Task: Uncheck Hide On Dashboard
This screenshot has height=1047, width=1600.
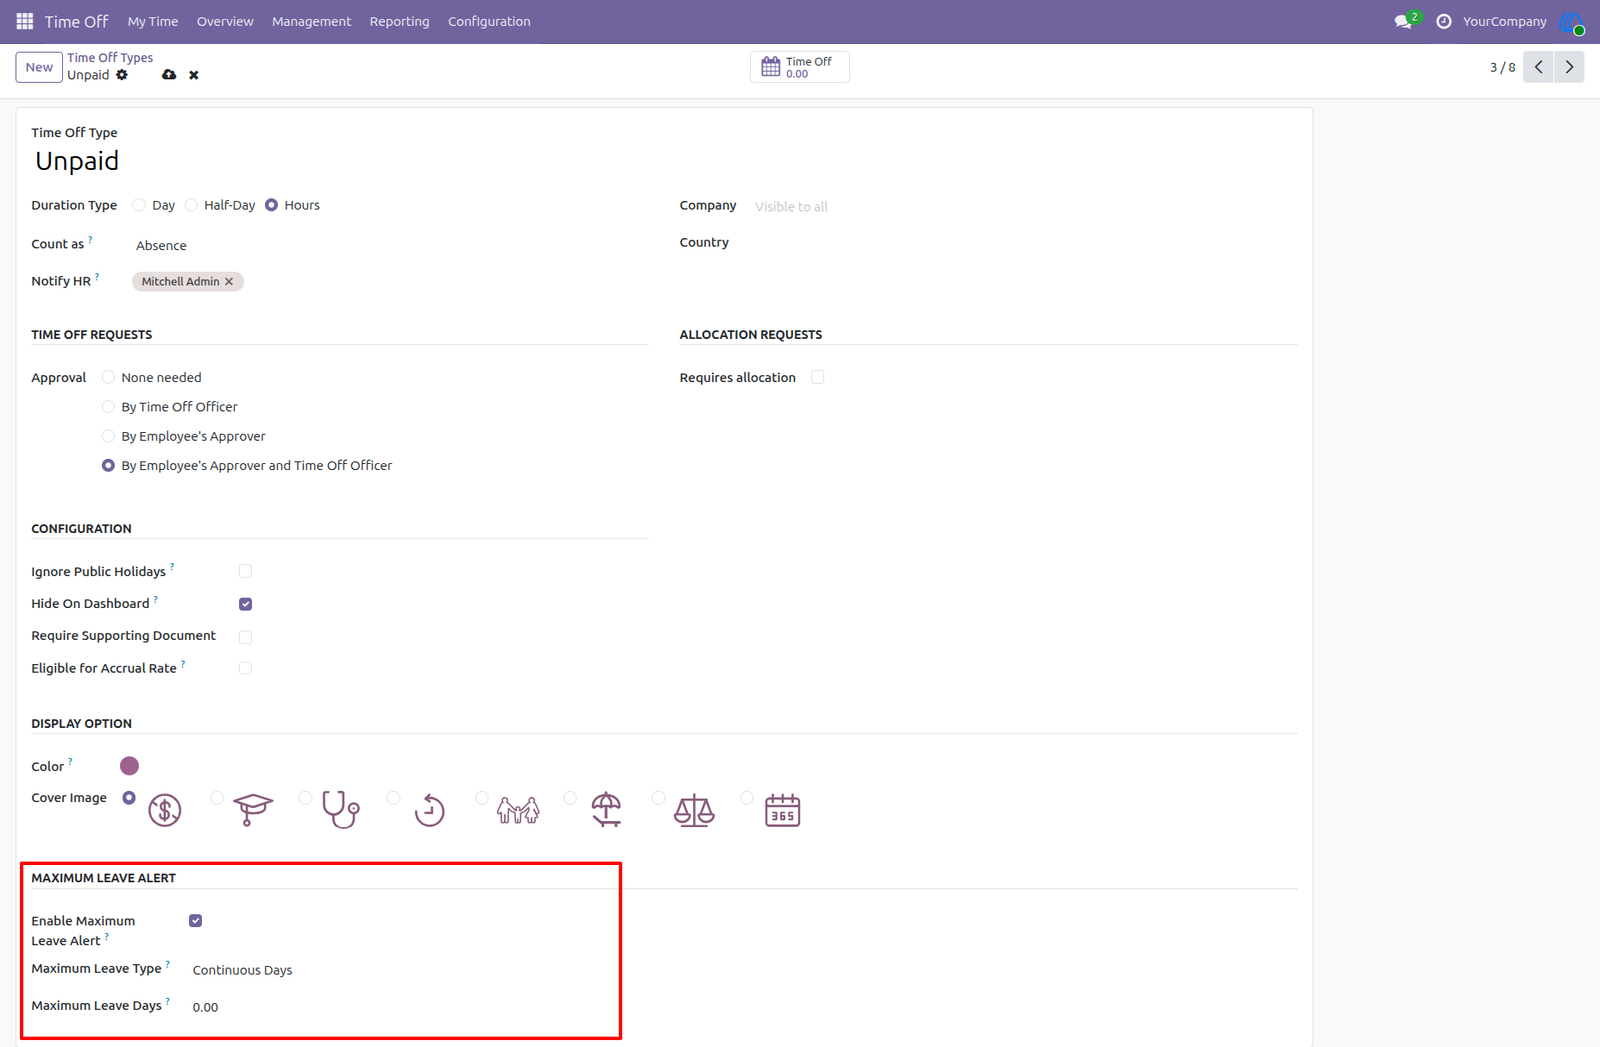Action: pyautogui.click(x=246, y=604)
